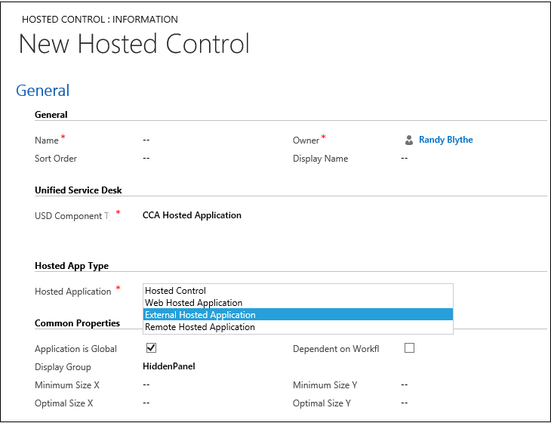Click the person icon beside Randy Blythe
The height and width of the screenshot is (423, 551).
point(408,140)
